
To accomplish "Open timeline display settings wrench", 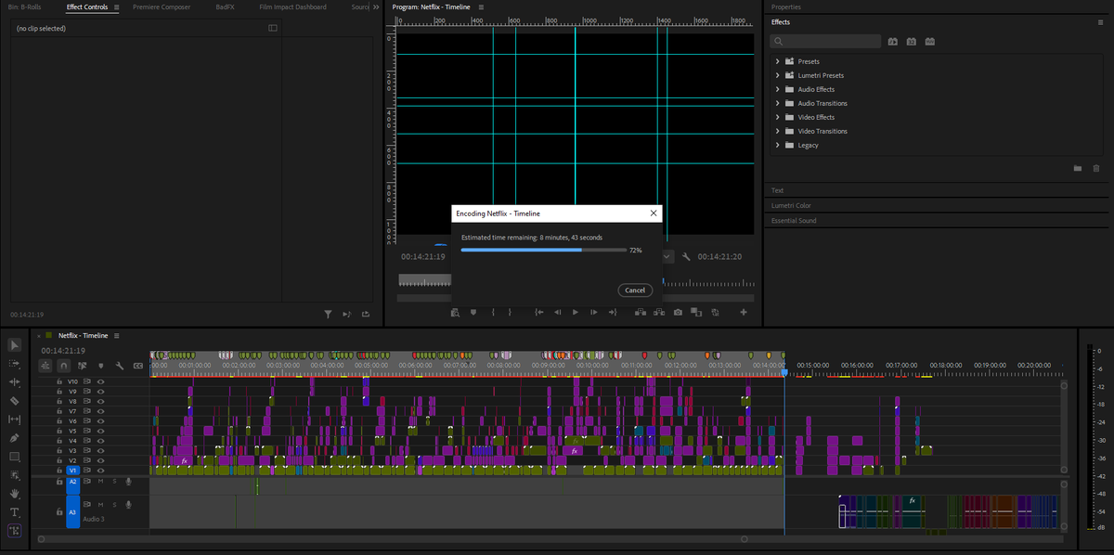I will [x=120, y=366].
